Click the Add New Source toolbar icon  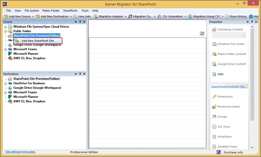click(6, 16)
